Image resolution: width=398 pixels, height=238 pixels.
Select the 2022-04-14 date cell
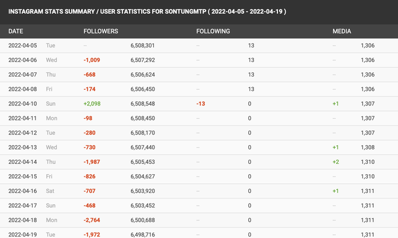click(22, 162)
